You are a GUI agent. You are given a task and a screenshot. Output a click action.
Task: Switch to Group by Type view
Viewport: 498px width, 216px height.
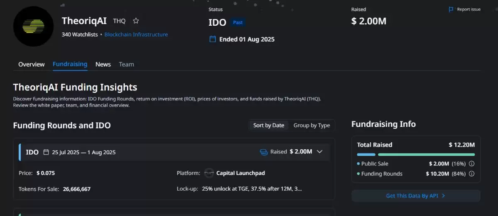click(x=312, y=125)
